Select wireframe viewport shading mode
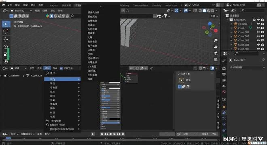The height and width of the screenshot is (145, 267). click(200, 11)
